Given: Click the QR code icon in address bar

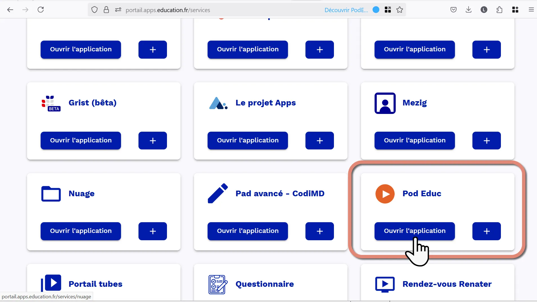Looking at the screenshot, I should tap(388, 10).
